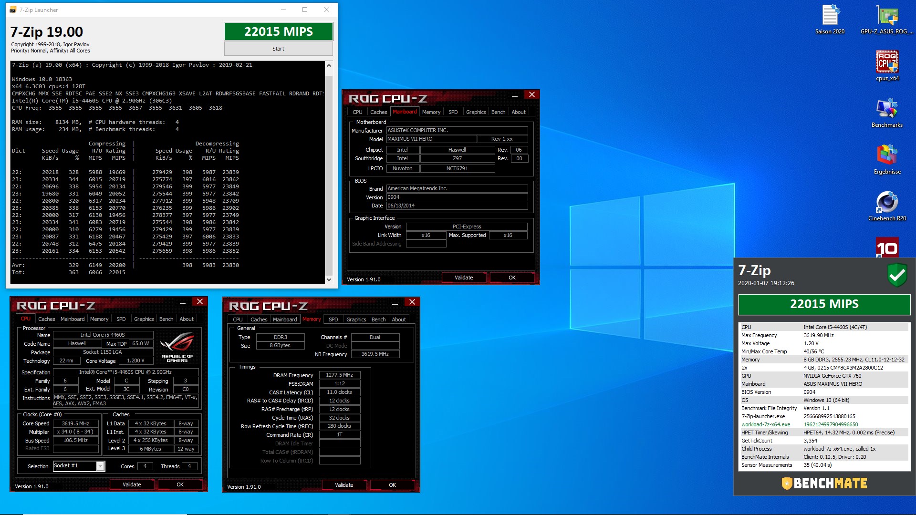The image size is (916, 515).
Task: Open Bench tab in CPU window
Action: tap(166, 319)
